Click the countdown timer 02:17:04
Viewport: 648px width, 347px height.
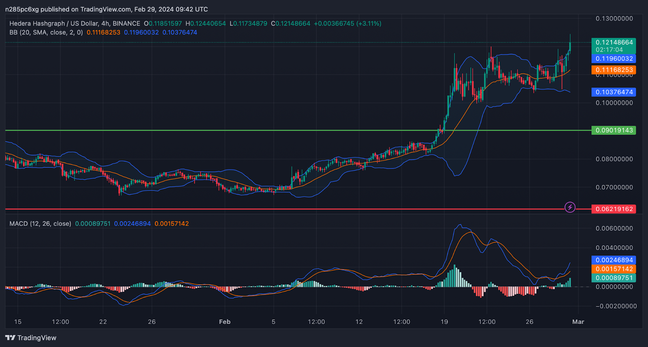(609, 50)
